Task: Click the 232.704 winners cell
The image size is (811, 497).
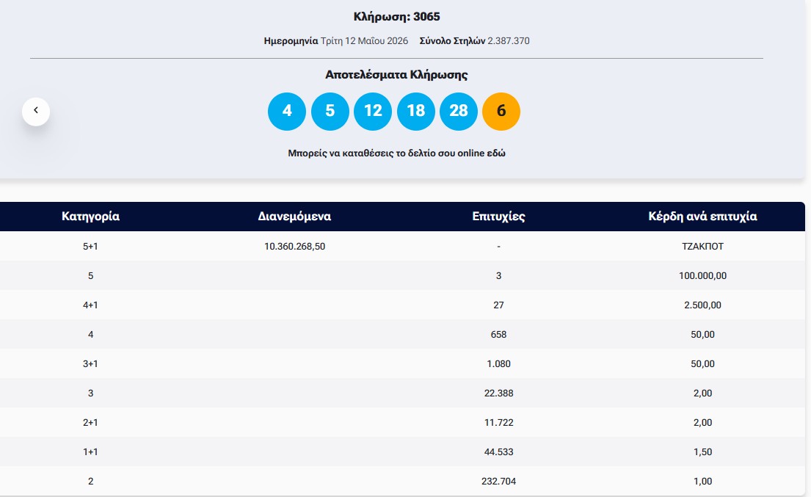Action: pos(498,482)
